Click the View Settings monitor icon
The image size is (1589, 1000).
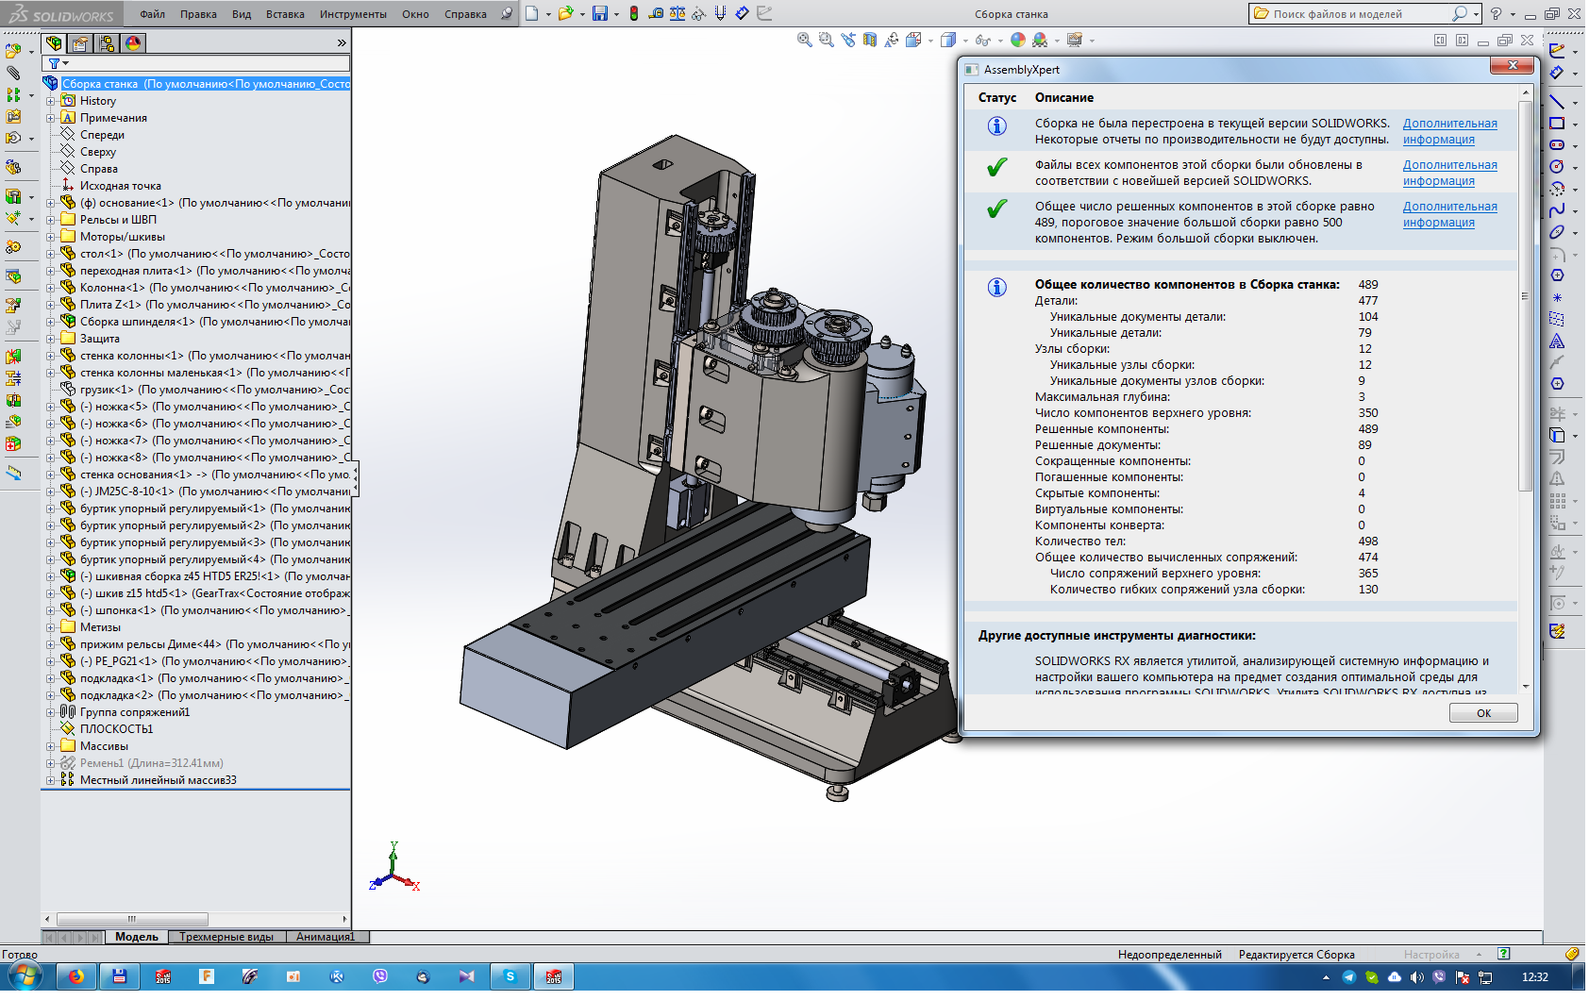tap(1075, 40)
